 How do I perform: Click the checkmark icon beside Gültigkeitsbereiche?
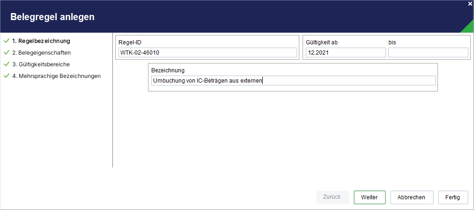tap(7, 64)
